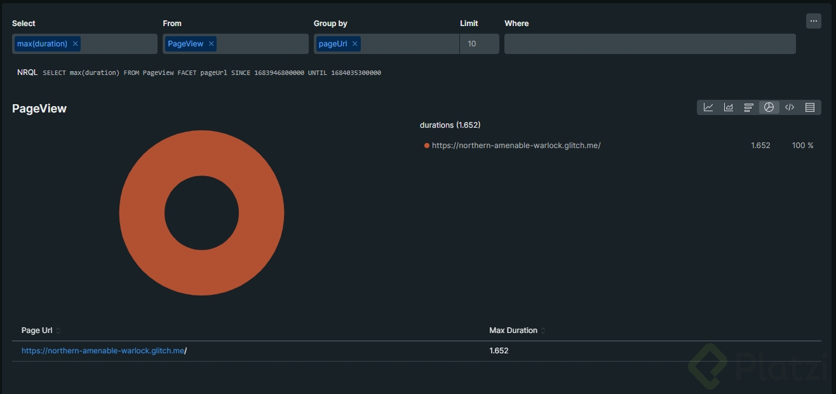
Task: Sort by the Max Duration column arrows
Action: (x=543, y=330)
